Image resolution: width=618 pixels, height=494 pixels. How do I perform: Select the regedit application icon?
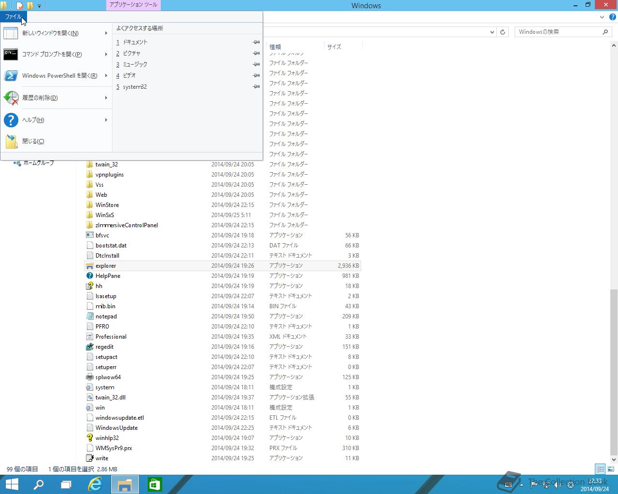pos(89,347)
